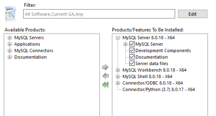Click the right arrow to add product

point(105,67)
